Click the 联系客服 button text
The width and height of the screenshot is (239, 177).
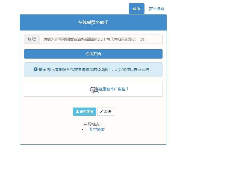(86, 112)
